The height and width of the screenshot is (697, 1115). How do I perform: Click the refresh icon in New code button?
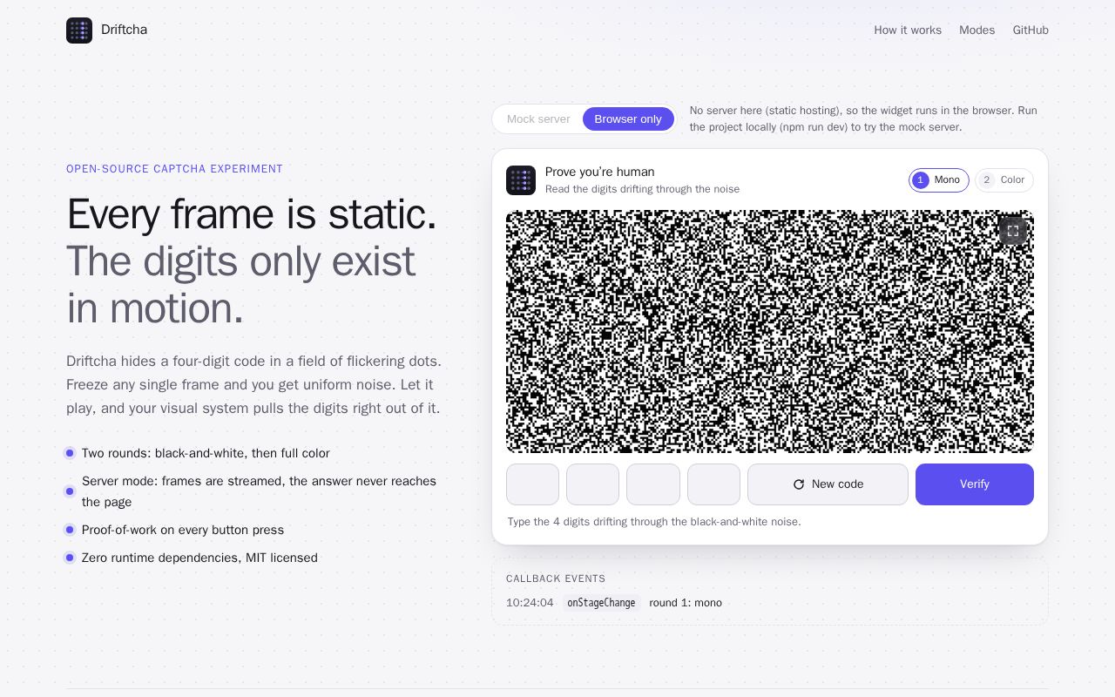799,484
